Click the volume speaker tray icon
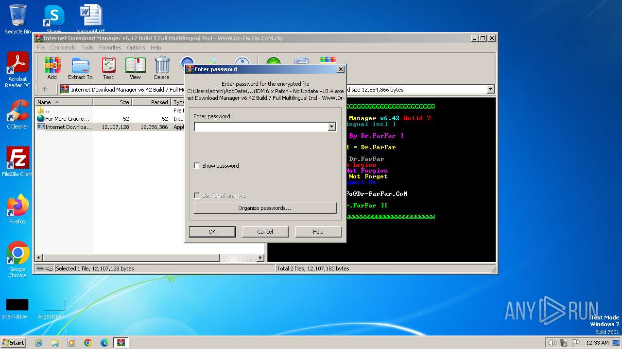 click(x=552, y=343)
